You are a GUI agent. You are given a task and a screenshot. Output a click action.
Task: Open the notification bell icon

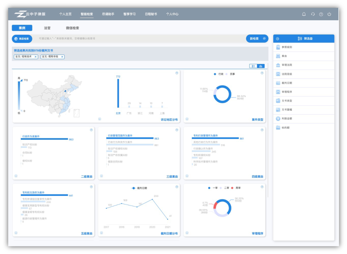click(x=304, y=14)
